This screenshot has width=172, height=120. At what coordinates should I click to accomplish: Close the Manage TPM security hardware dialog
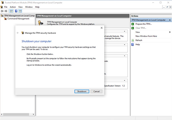click(x=101, y=28)
